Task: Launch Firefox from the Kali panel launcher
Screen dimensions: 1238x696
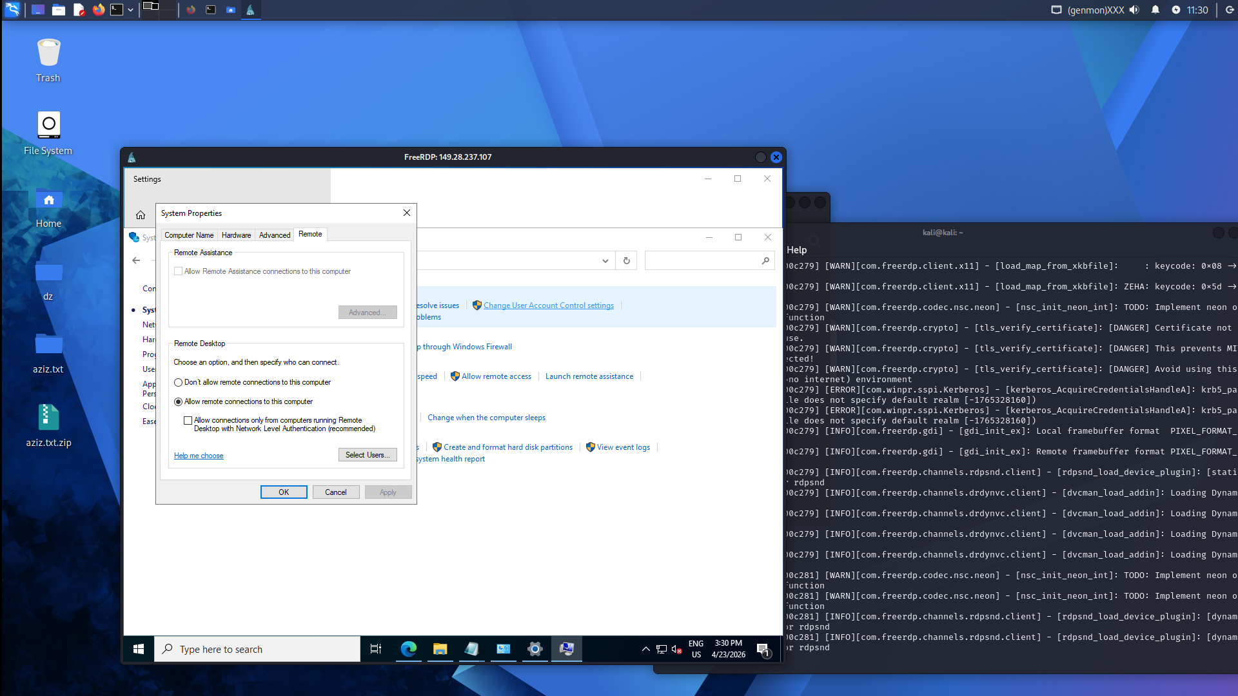Action: pyautogui.click(x=99, y=10)
